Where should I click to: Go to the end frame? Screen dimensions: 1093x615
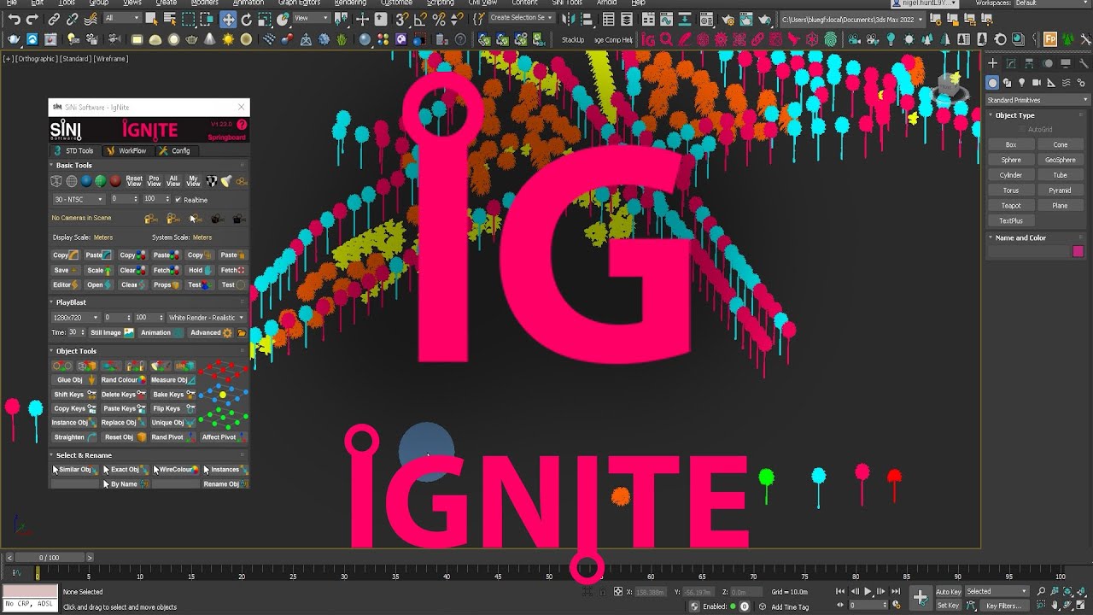coord(896,591)
